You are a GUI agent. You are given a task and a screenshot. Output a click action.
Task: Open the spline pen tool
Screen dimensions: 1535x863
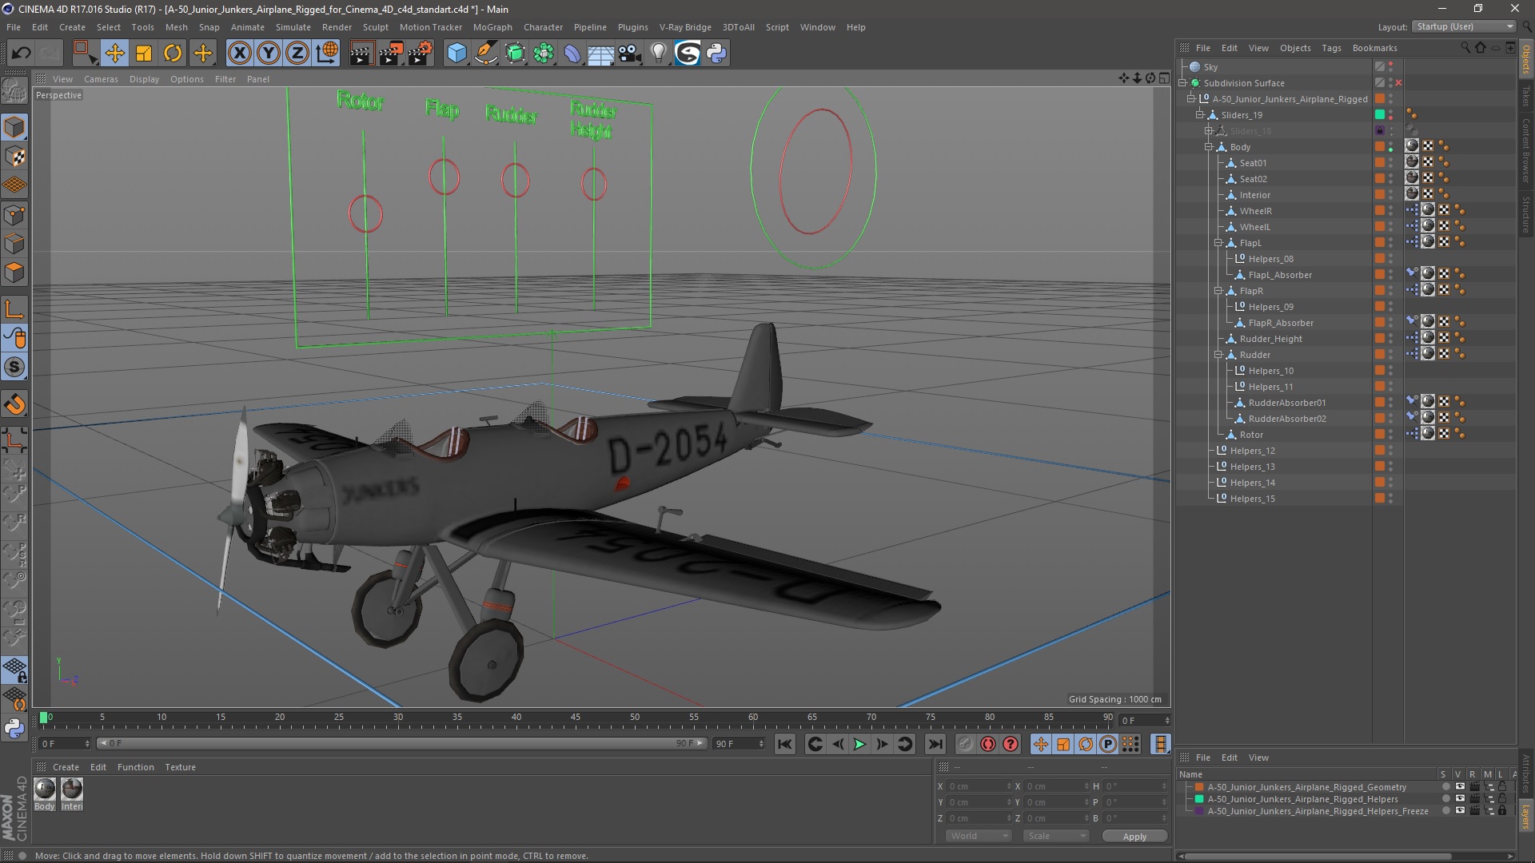point(485,54)
